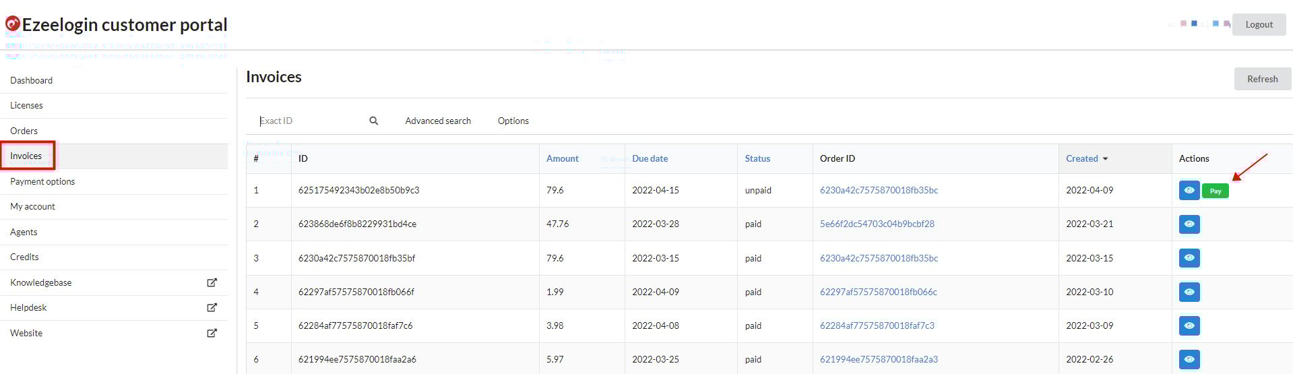Open order 62297af57575870018fb066c
Viewport: 1293px width, 374px height.
(879, 292)
